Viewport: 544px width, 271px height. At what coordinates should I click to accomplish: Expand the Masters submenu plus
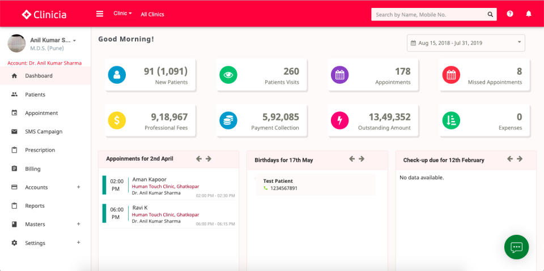78,224
